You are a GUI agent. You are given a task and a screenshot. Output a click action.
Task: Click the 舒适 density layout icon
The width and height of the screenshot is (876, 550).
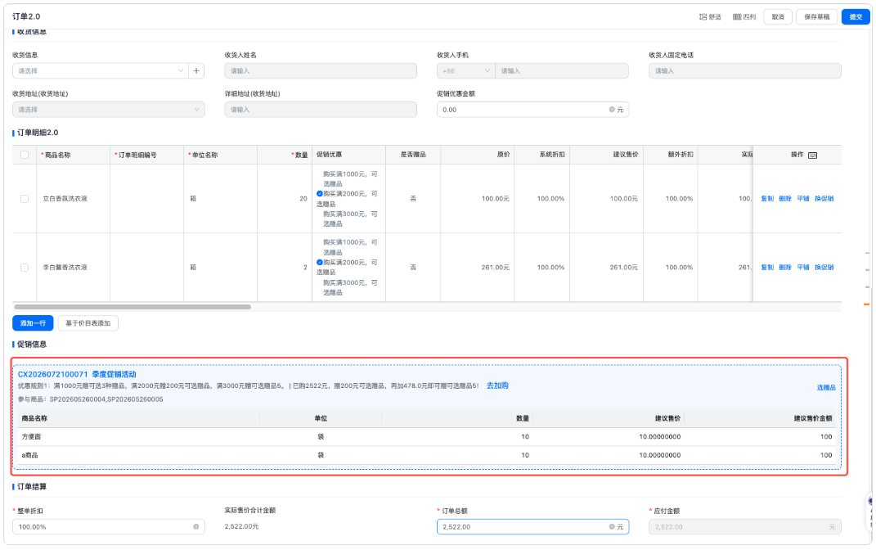703,16
